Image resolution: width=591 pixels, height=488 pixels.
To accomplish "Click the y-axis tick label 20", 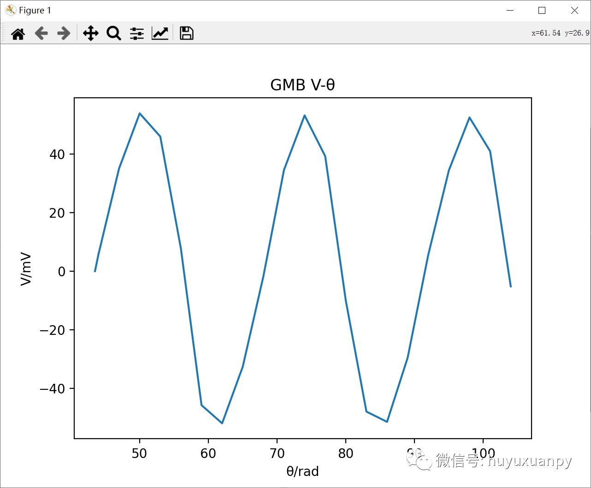I will click(57, 213).
